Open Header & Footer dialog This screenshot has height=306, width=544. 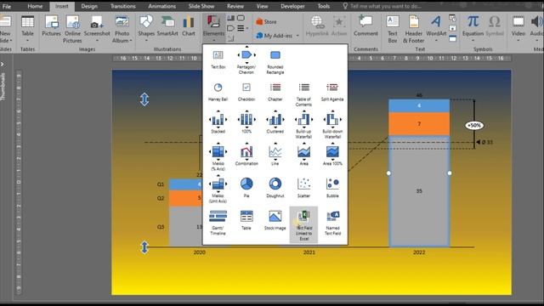tap(413, 29)
